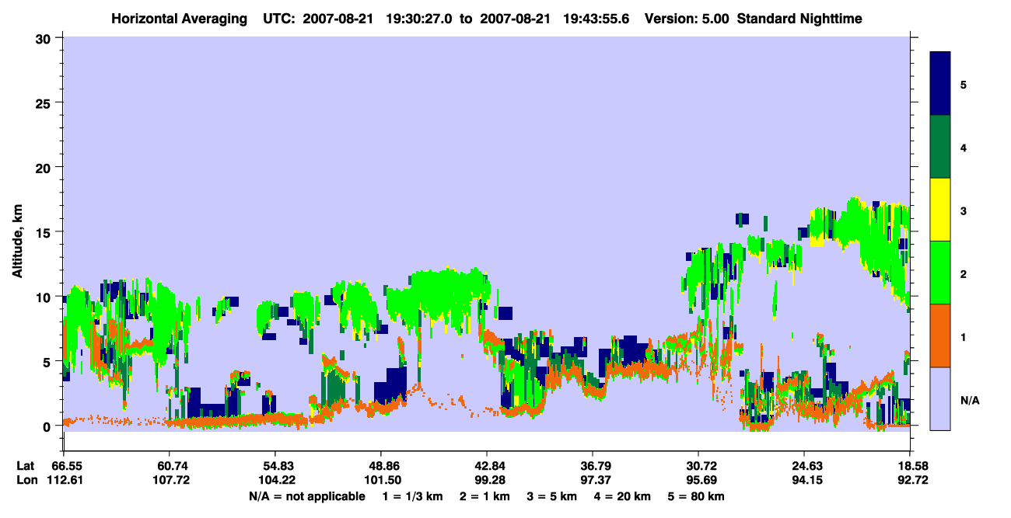Click legend text '1 = 1/3 km'

pos(412,496)
